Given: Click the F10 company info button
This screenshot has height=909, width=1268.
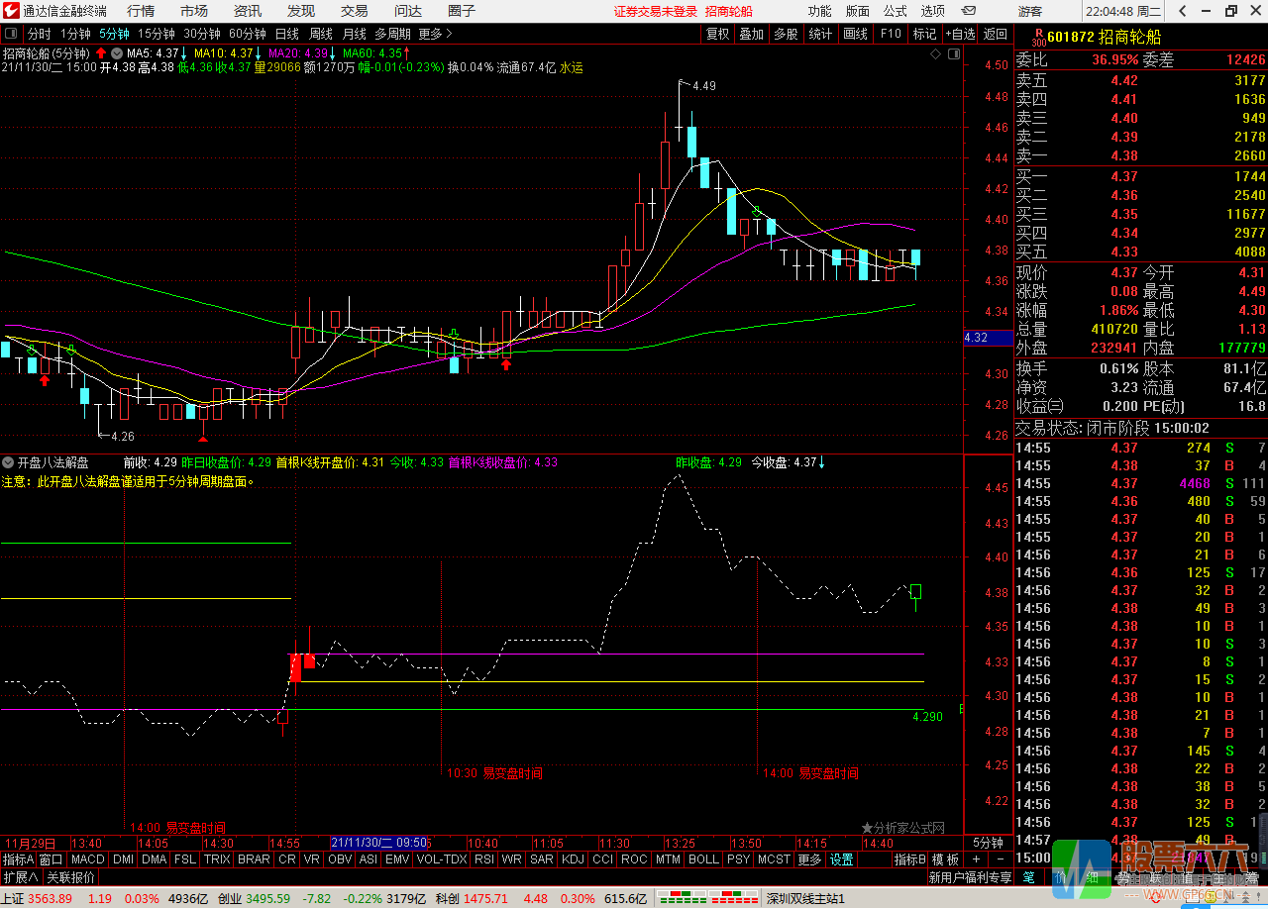Looking at the screenshot, I should click(890, 34).
